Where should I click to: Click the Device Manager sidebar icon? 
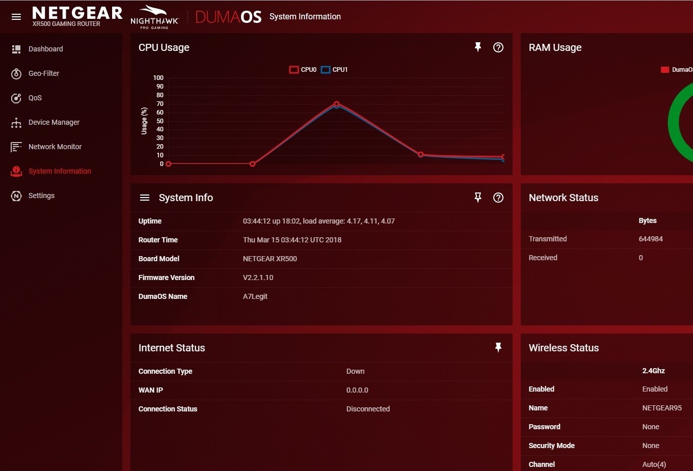point(16,122)
